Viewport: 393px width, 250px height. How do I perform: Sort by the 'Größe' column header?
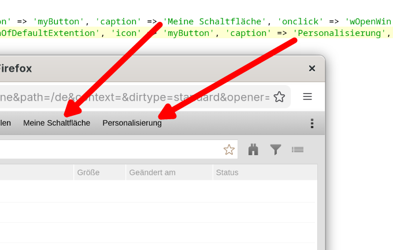(99, 172)
